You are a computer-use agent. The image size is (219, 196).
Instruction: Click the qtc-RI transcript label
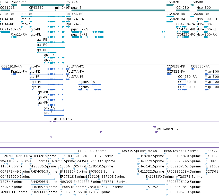[35, 29]
